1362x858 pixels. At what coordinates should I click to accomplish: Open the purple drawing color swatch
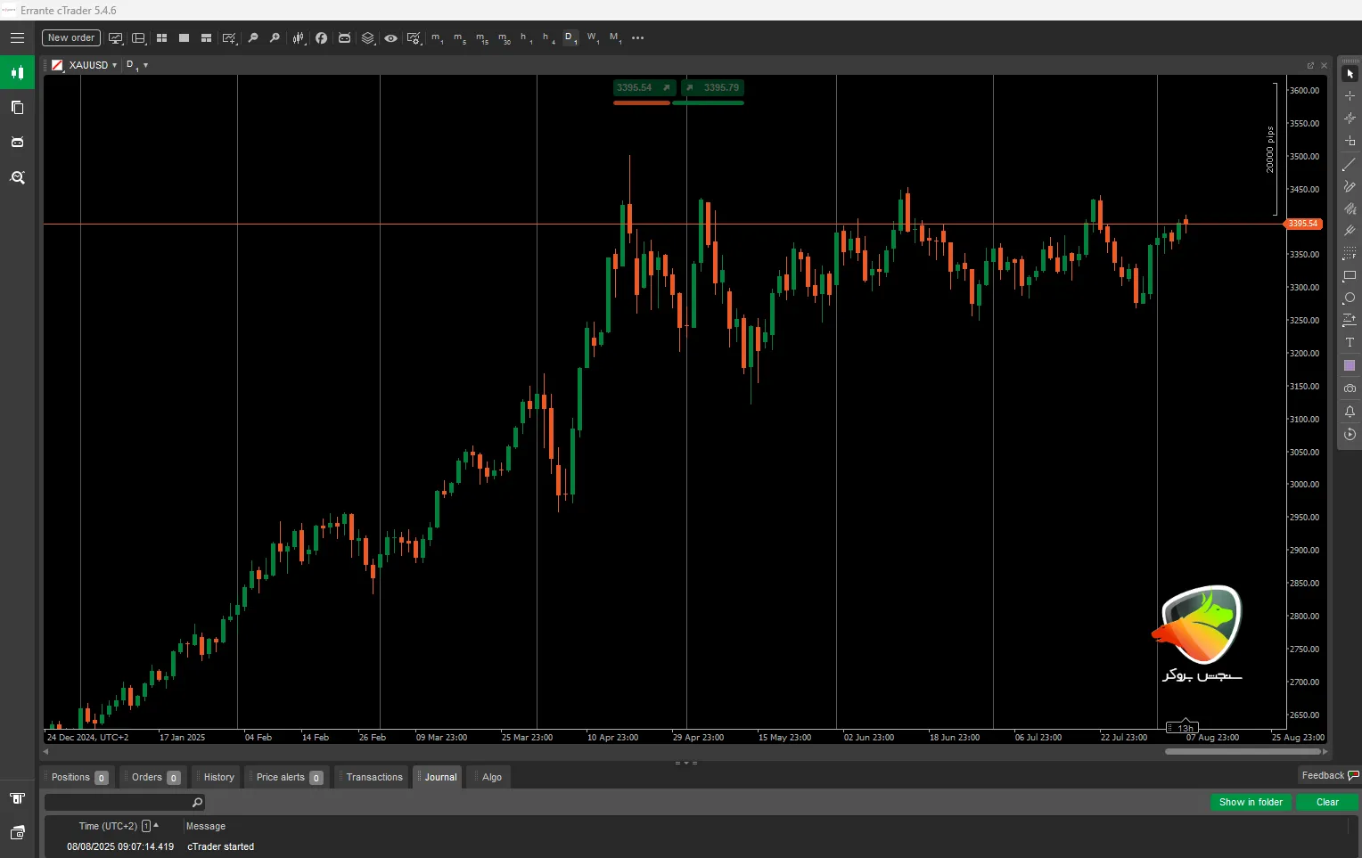pos(1350,366)
